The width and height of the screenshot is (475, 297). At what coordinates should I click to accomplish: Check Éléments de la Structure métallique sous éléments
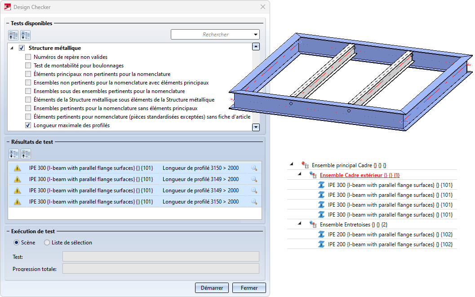[x=28, y=100]
